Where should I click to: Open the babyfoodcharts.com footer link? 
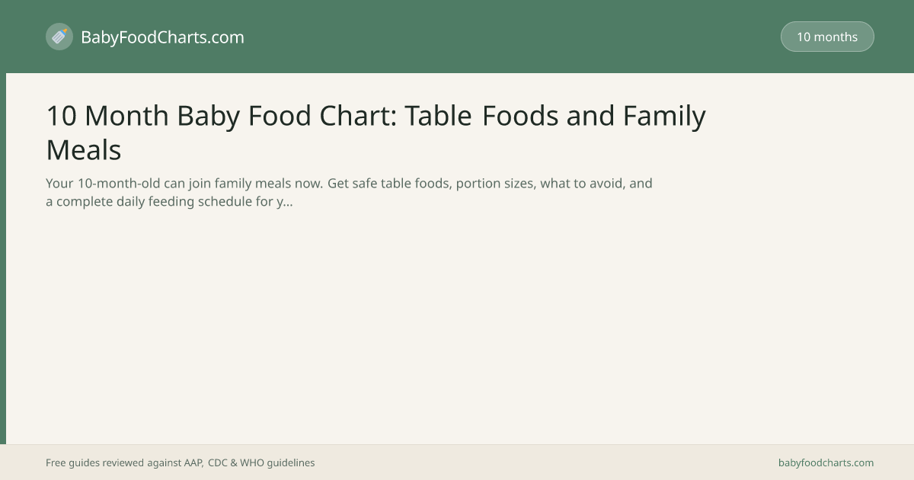[826, 462]
